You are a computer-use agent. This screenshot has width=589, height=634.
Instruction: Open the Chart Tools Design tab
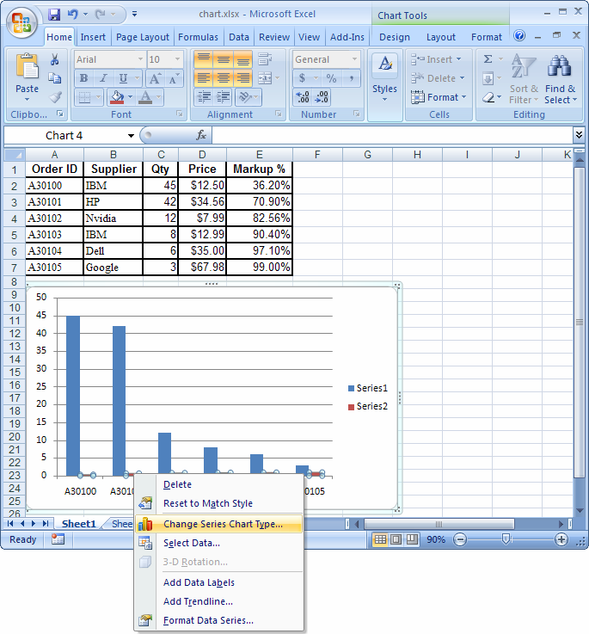click(x=395, y=37)
